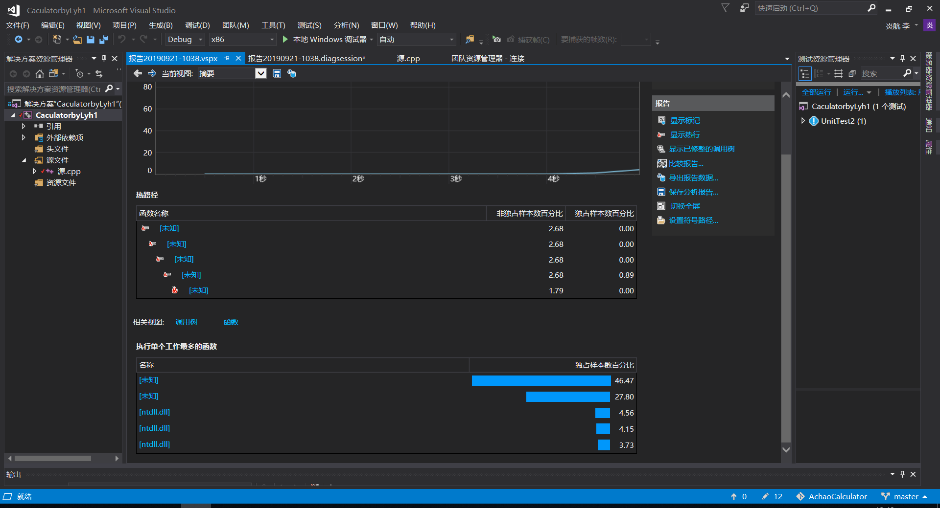Click the undo arrow icon

point(122,39)
